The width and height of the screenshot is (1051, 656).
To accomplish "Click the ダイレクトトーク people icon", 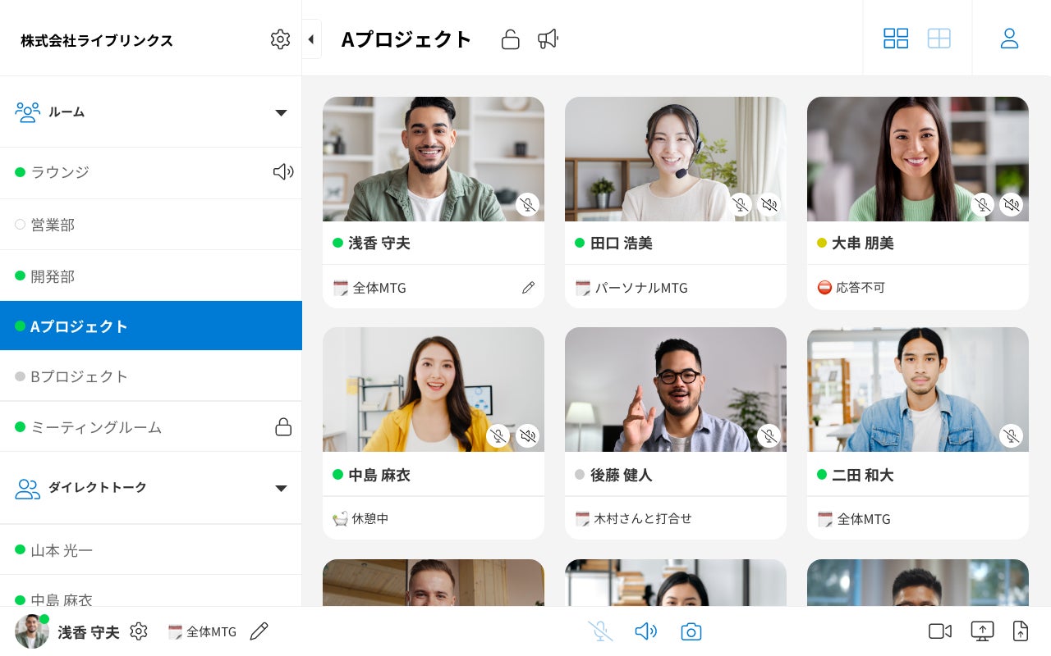I will 28,489.
